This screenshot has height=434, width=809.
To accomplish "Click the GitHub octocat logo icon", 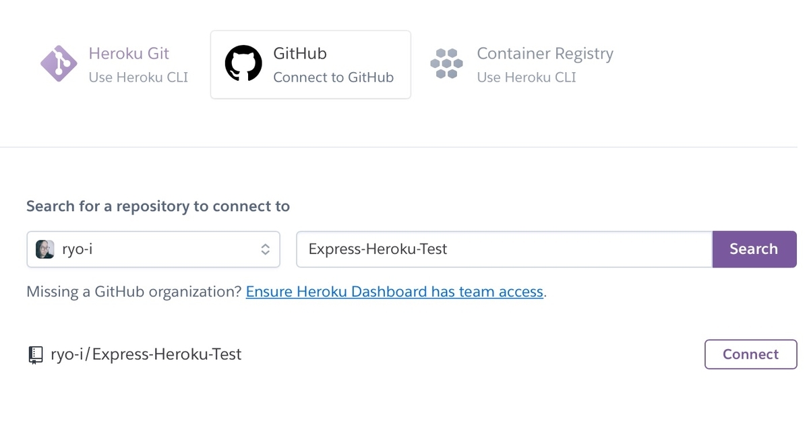I will click(x=243, y=64).
